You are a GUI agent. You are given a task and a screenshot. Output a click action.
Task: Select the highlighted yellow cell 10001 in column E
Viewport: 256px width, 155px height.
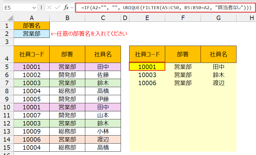(x=147, y=67)
